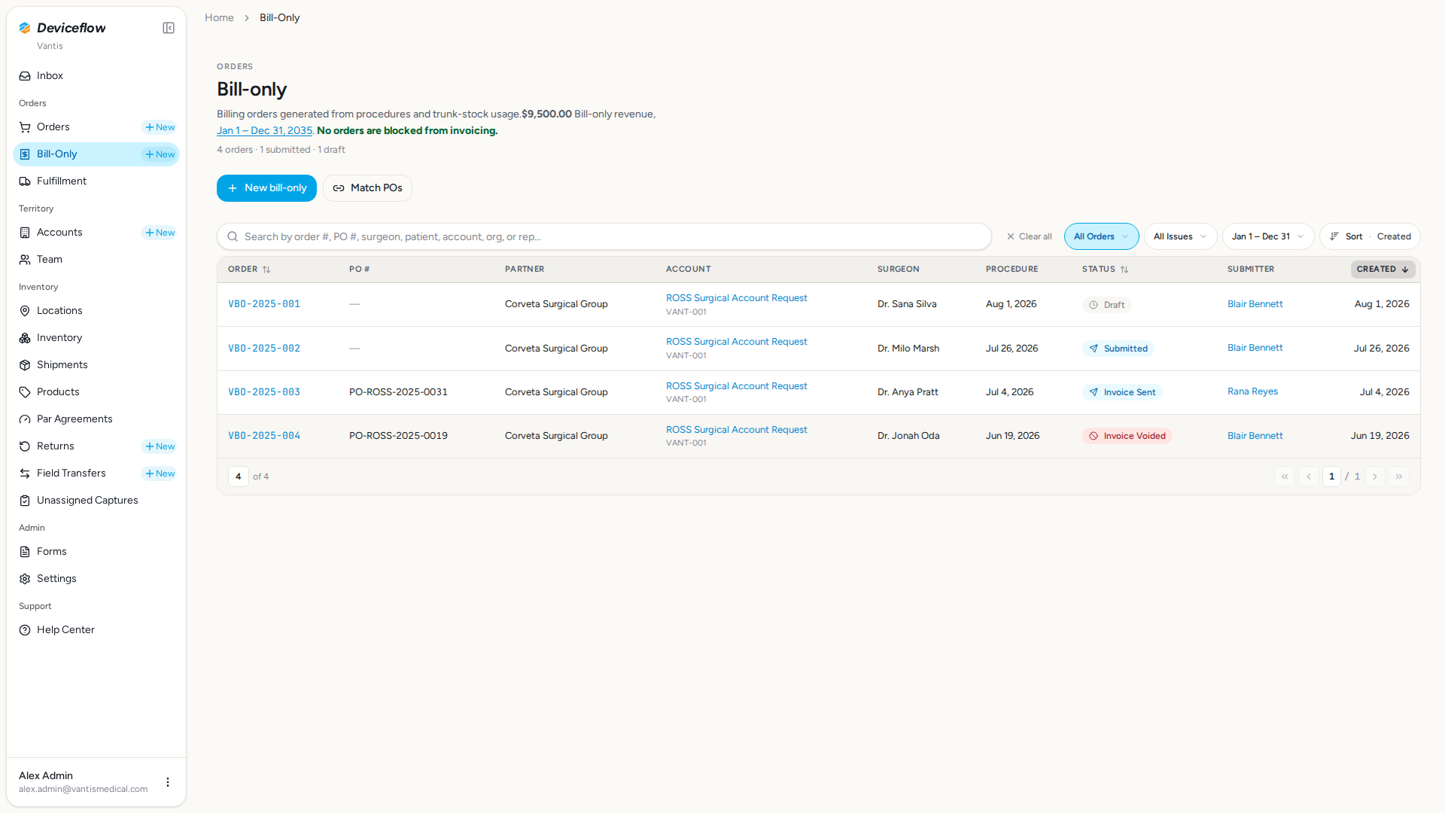
Task: Click Clear all filters
Action: click(1029, 236)
